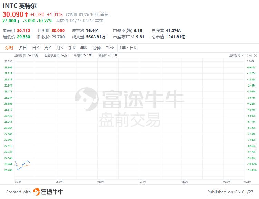Viewport: 259px width, 199px height.
Task: Click the 市盈率(静) value 6.19
Action: (138, 31)
